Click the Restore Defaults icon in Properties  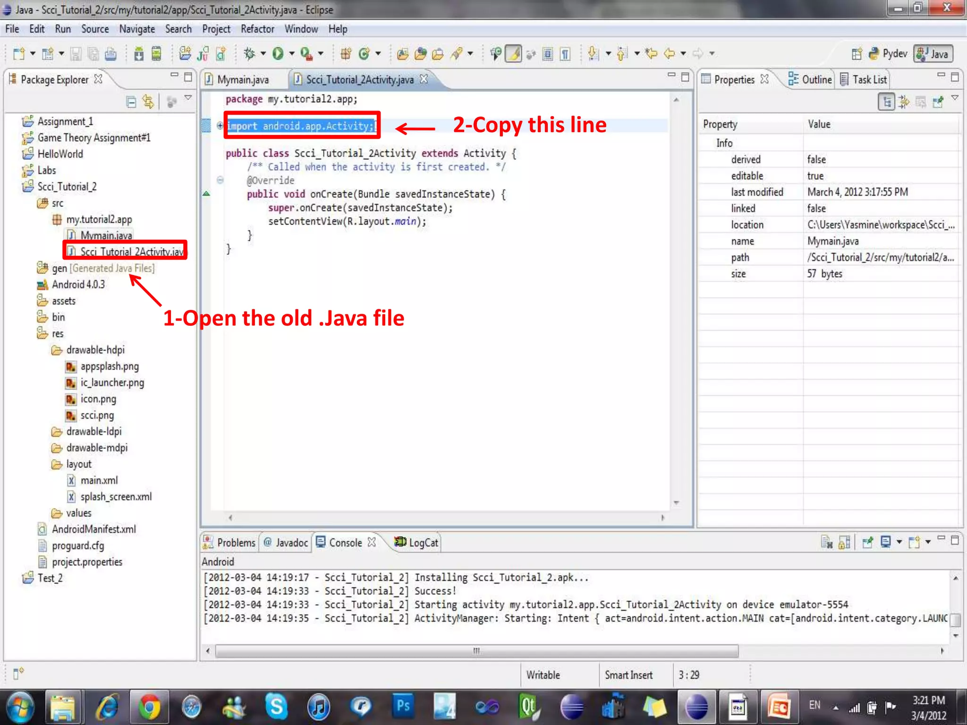tap(920, 101)
